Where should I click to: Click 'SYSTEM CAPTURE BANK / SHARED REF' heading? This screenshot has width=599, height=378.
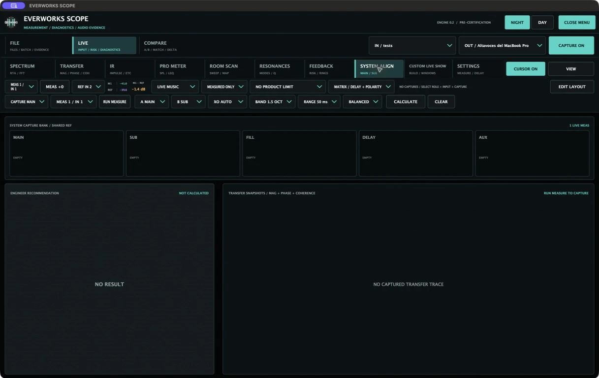(40, 126)
